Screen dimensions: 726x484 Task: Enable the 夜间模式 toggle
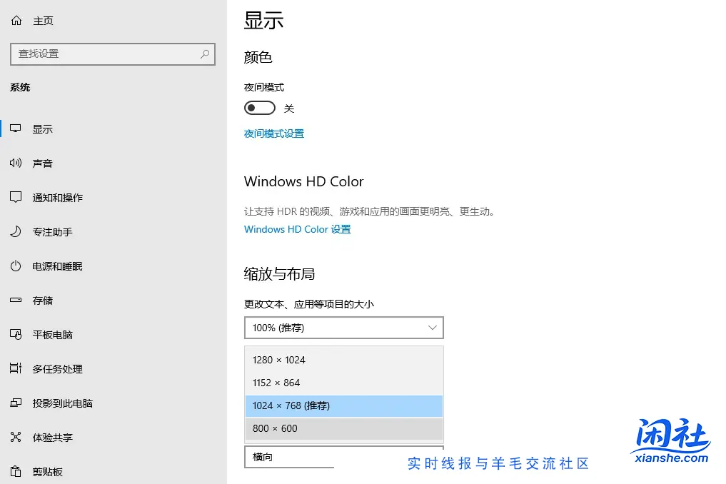(260, 107)
